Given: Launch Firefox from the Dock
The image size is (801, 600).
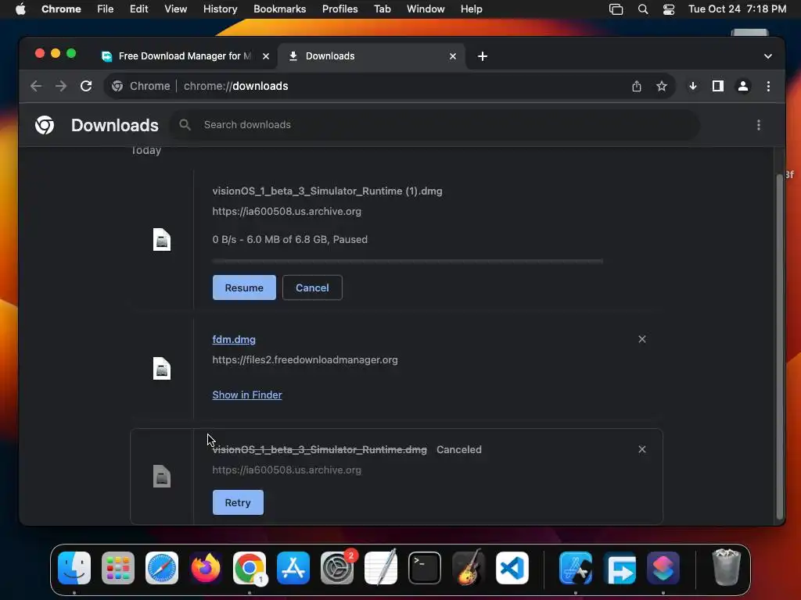Looking at the screenshot, I should pos(206,568).
